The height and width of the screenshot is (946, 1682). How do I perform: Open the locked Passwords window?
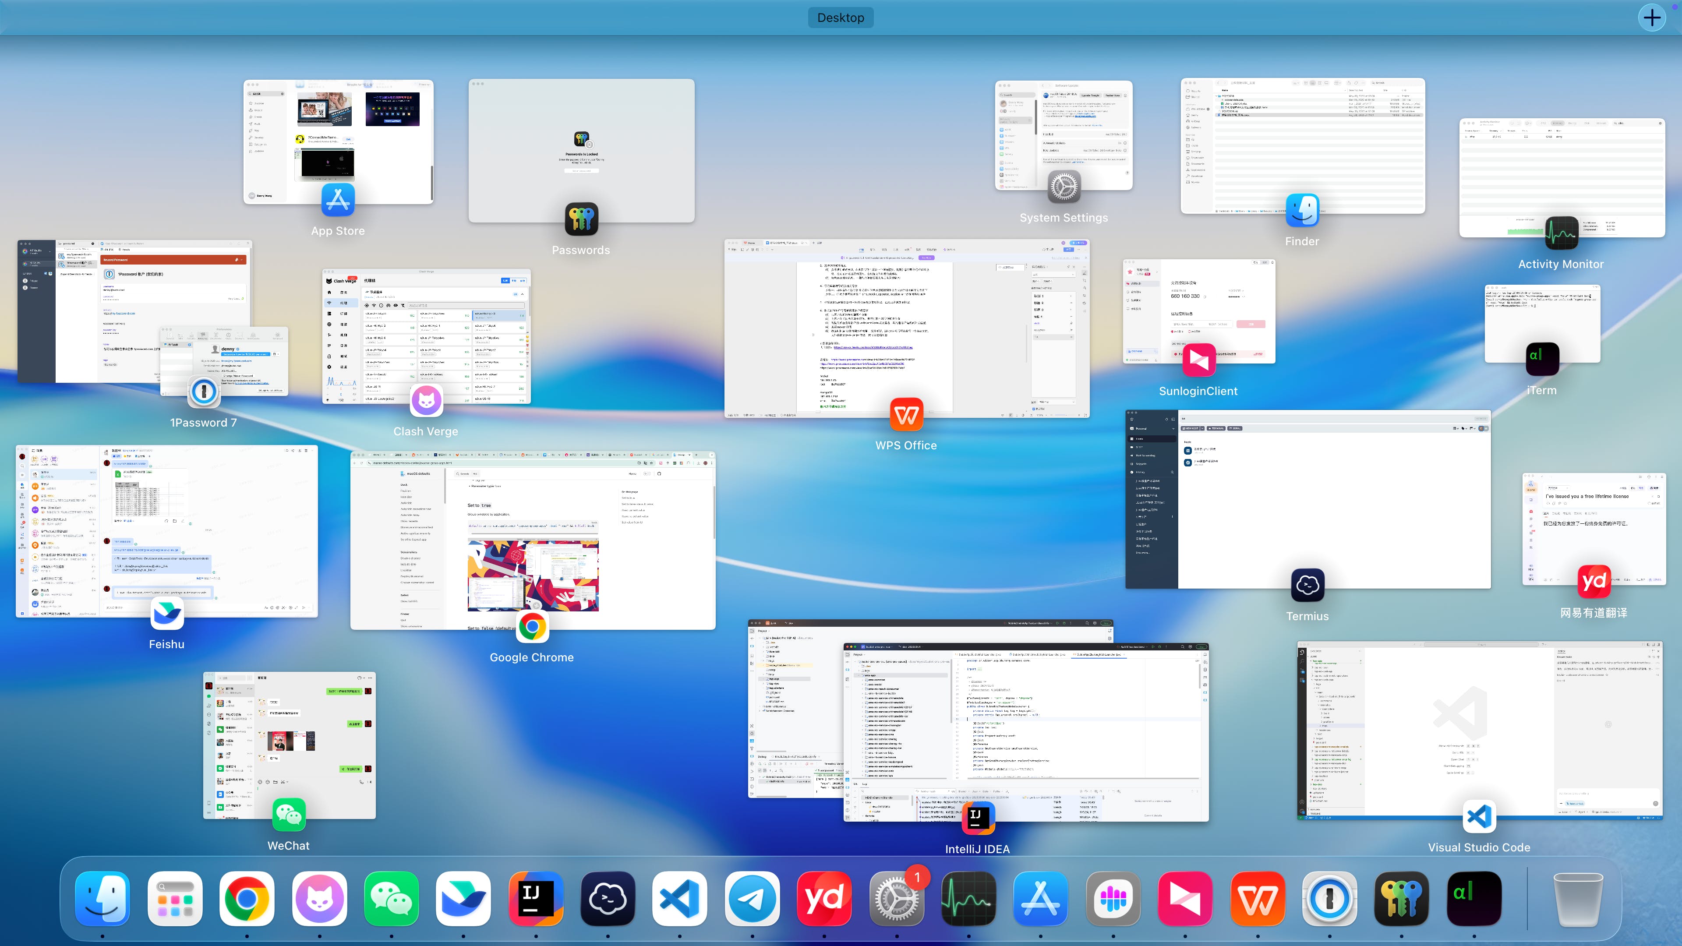581,151
